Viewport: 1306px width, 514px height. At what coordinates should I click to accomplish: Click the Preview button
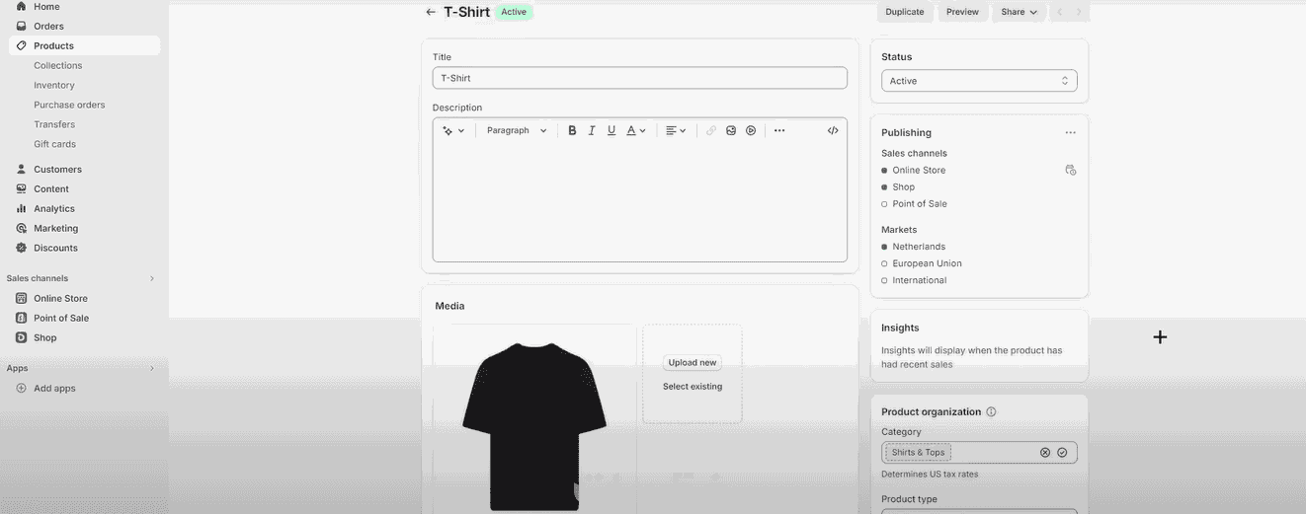click(x=962, y=12)
